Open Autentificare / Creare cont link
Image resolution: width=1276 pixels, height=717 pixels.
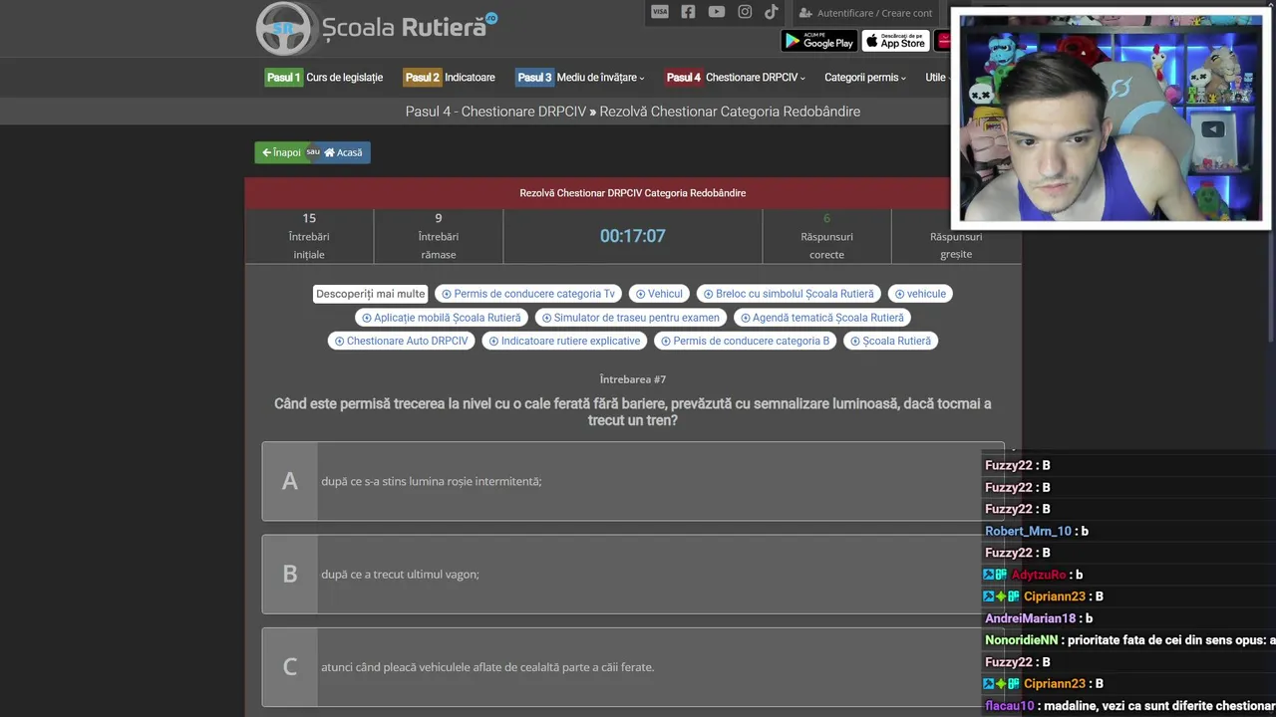[x=865, y=13]
